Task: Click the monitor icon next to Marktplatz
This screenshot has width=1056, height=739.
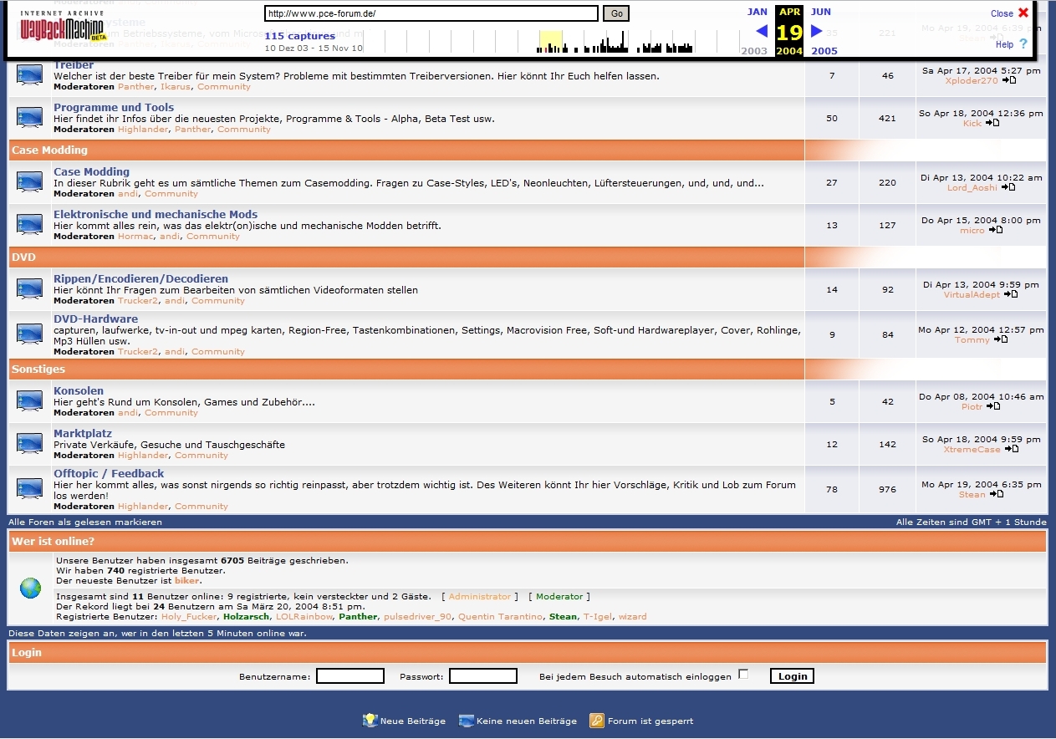Action: [29, 444]
